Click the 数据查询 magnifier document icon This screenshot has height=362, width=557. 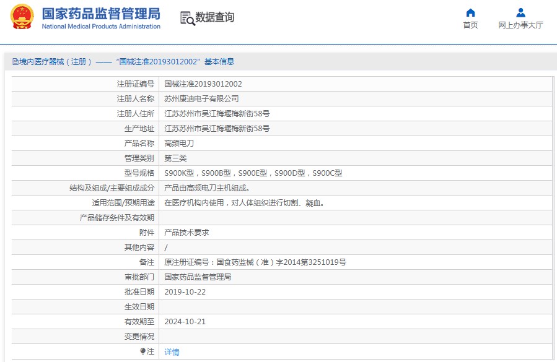[187, 18]
